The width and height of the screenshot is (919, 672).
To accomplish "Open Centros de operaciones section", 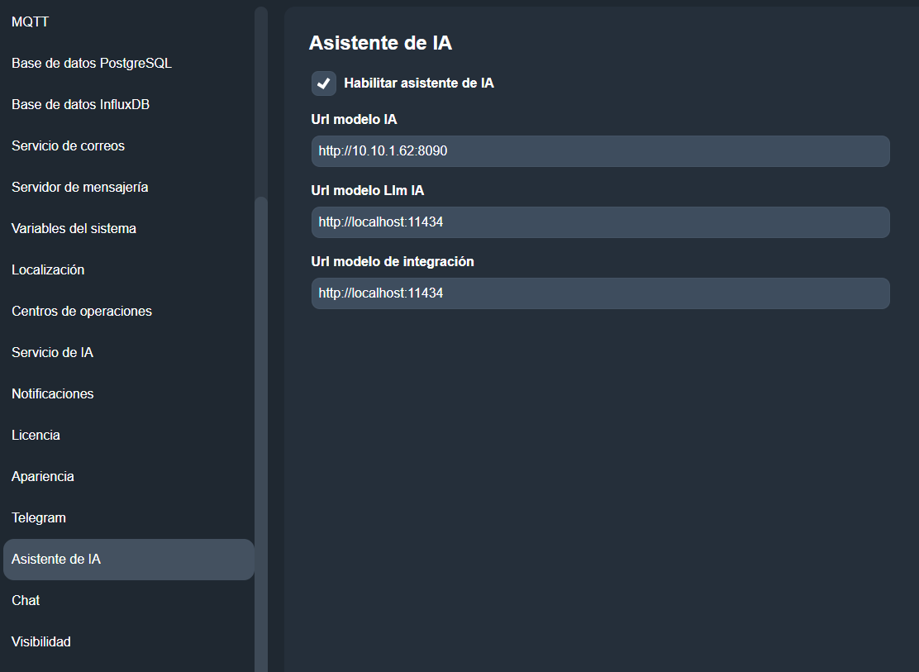I will point(82,312).
